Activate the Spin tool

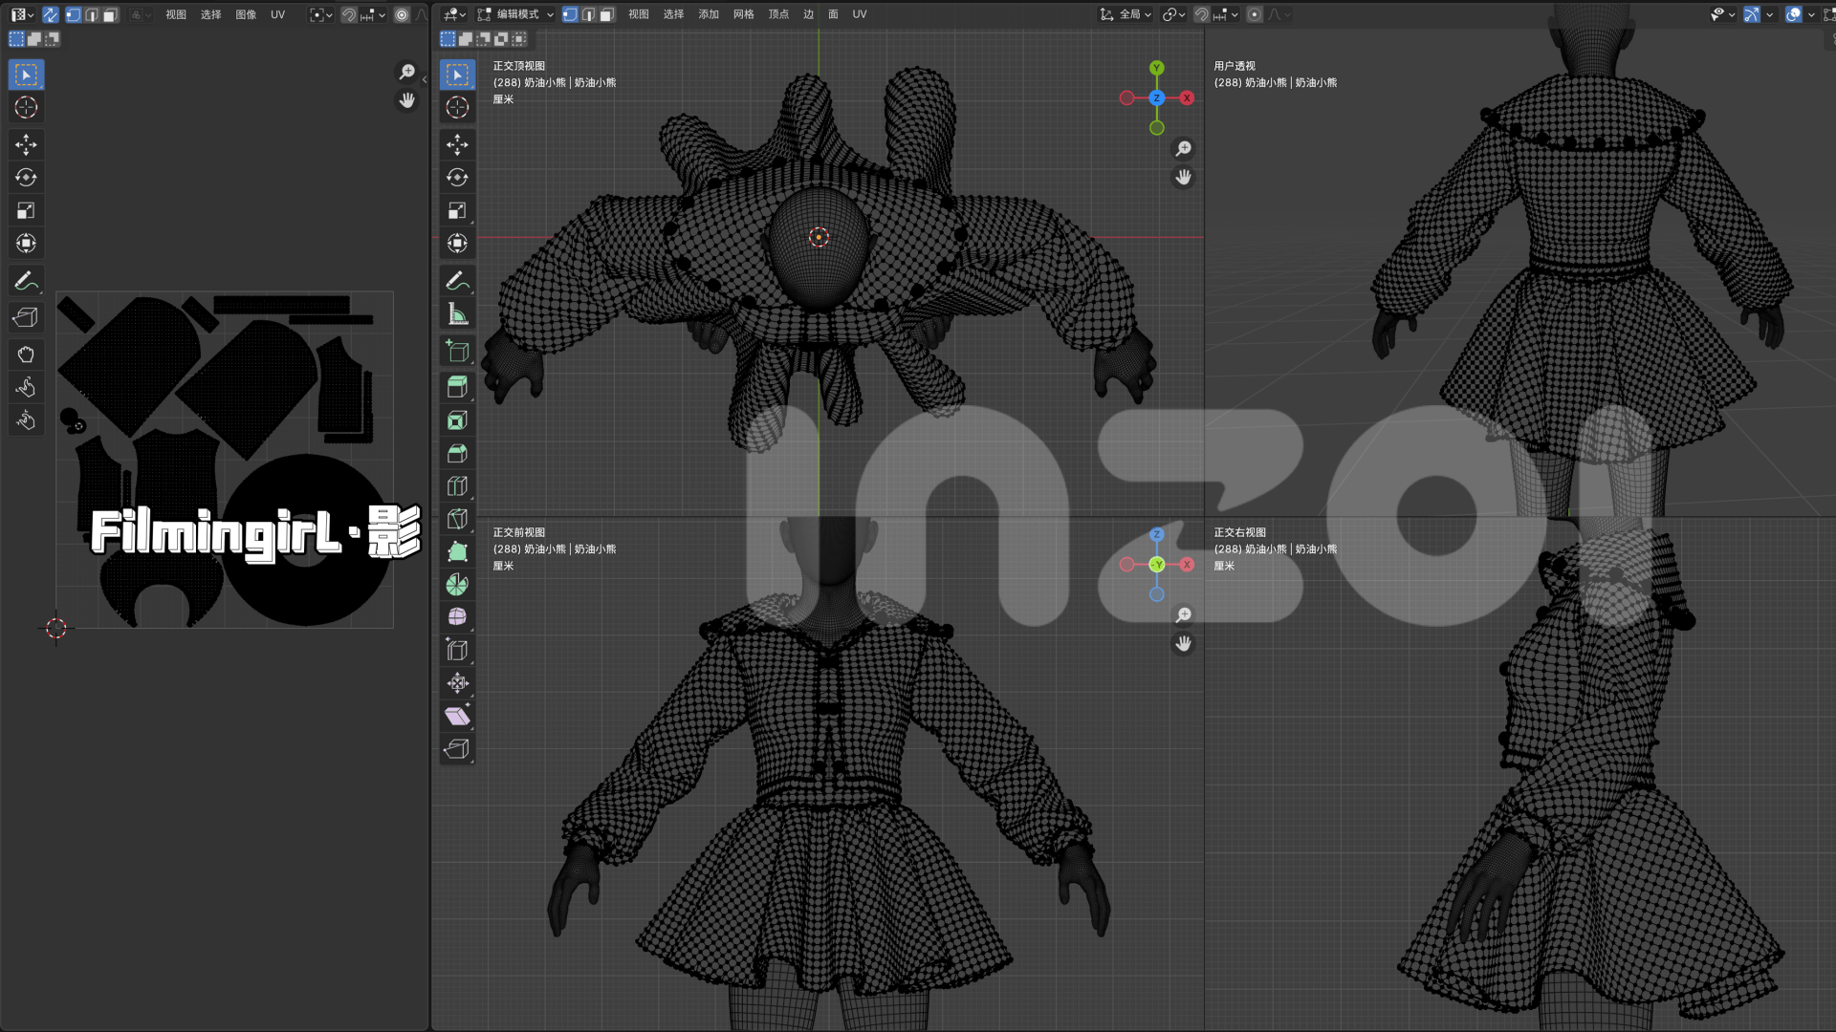click(x=457, y=585)
